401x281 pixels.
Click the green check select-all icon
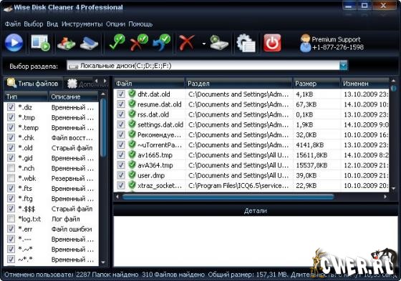(x=117, y=42)
